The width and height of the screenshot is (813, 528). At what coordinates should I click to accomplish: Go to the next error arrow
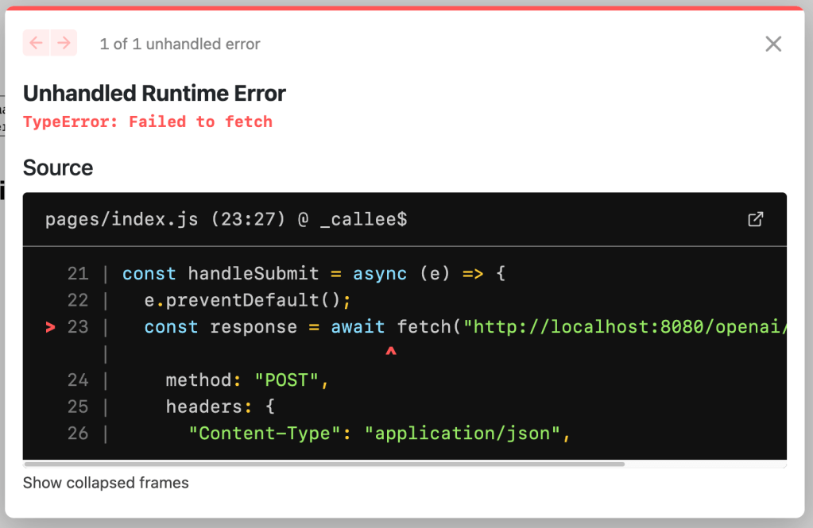tap(64, 43)
